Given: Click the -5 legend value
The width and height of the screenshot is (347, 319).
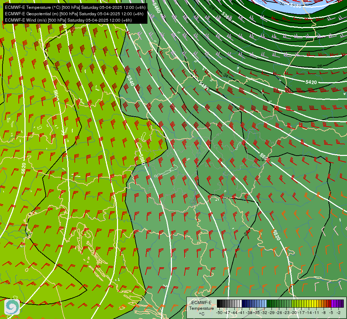Looking at the screenshot, I should tap(331, 313).
